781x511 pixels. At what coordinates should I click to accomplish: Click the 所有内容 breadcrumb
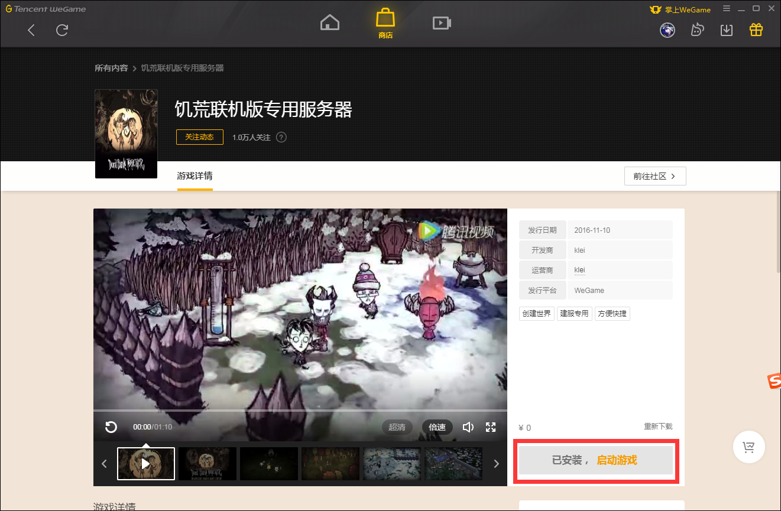click(111, 68)
